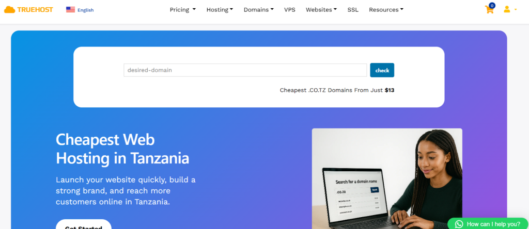Click the US flag language icon
Viewport: 529px width, 229px height.
(x=70, y=10)
